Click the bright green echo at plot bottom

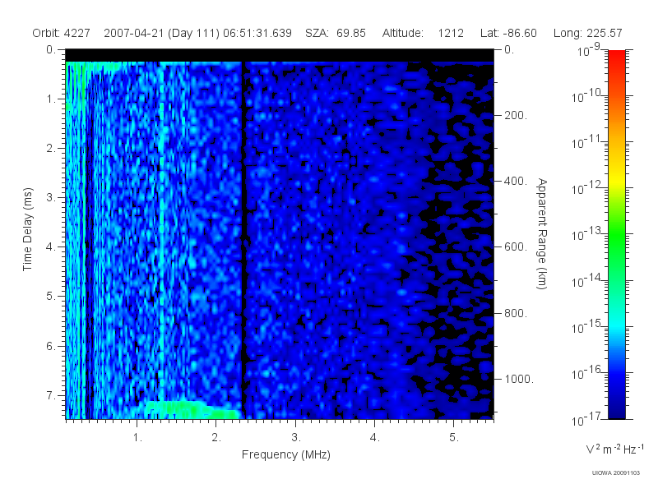[x=193, y=410]
